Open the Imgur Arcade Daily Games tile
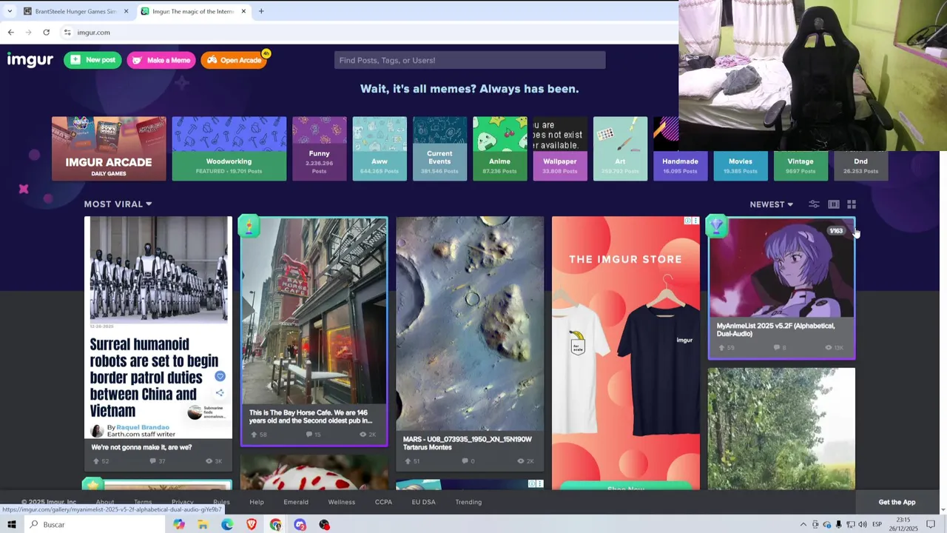The height and width of the screenshot is (533, 947). [x=109, y=149]
